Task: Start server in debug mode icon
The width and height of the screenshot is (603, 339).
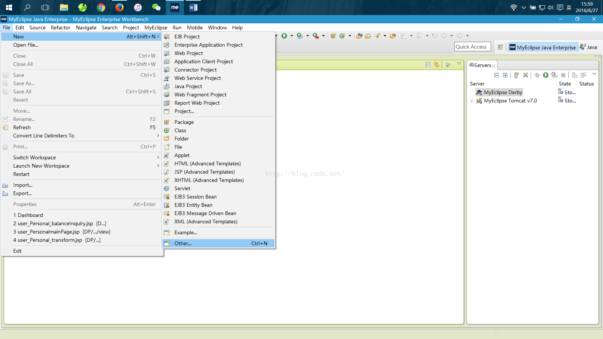Action: (x=537, y=75)
